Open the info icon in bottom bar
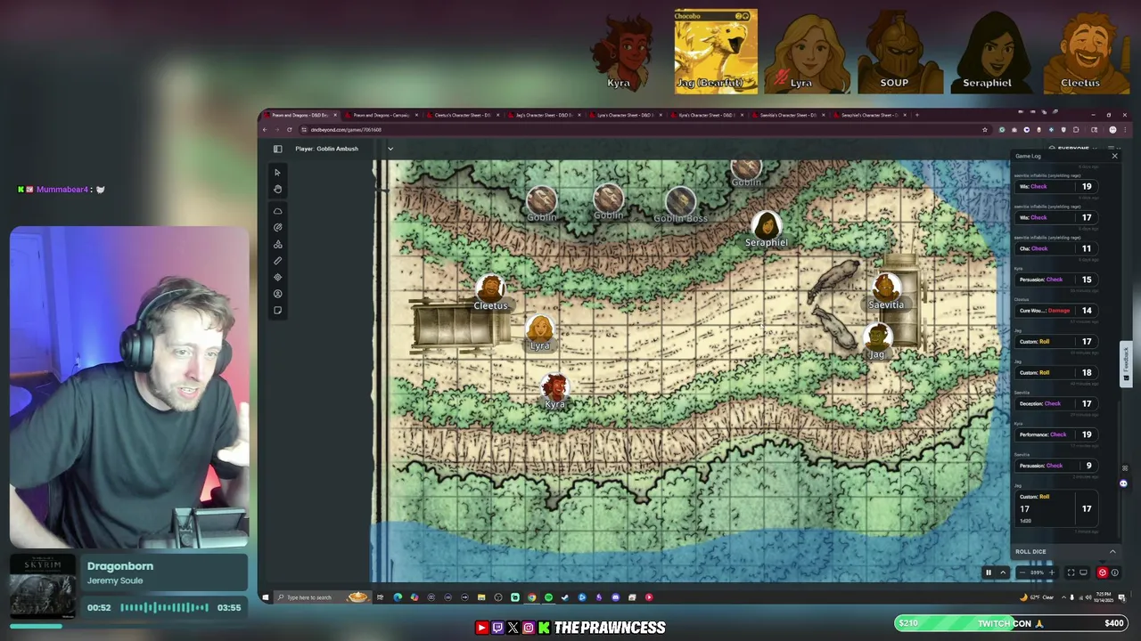This screenshot has width=1141, height=641. click(x=1115, y=572)
